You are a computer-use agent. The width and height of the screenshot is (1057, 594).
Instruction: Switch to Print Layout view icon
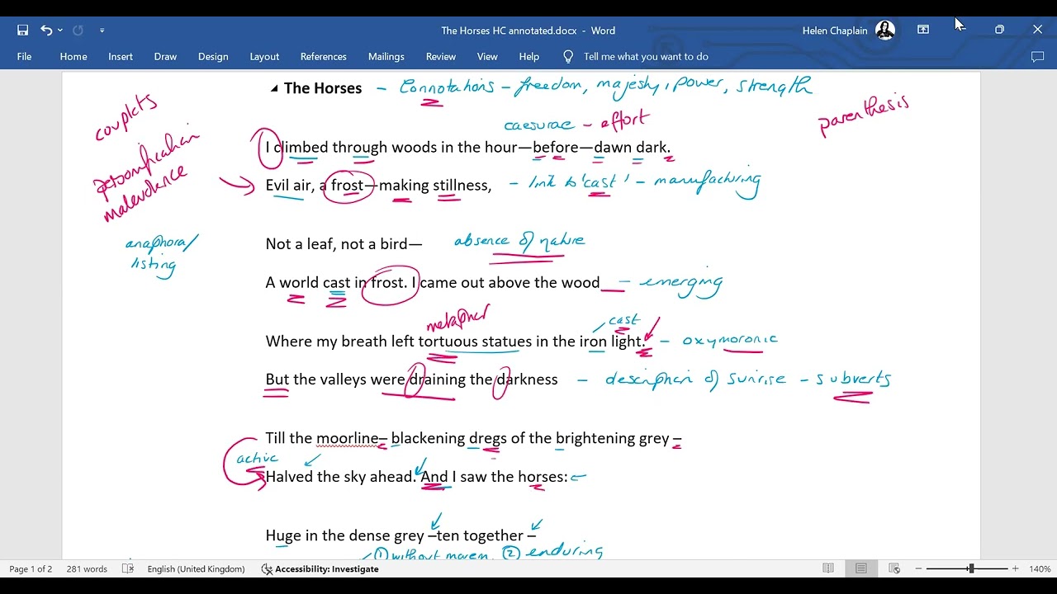[861, 568]
